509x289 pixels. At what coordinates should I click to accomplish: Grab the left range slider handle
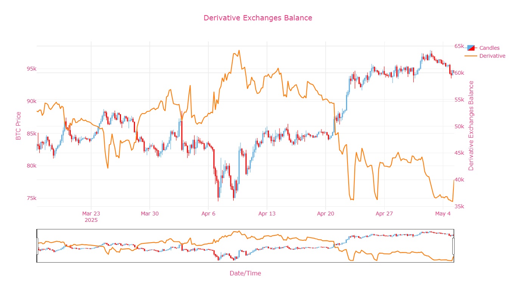37,246
